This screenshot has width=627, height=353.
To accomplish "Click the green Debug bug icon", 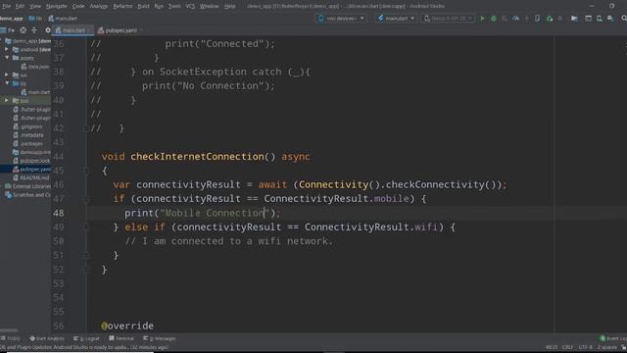I will (494, 19).
